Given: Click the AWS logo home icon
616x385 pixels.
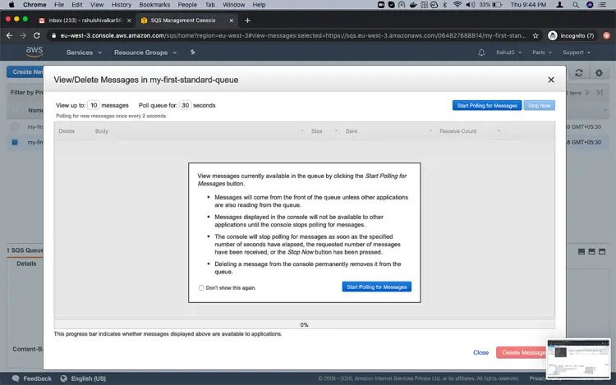Looking at the screenshot, I should pos(34,52).
